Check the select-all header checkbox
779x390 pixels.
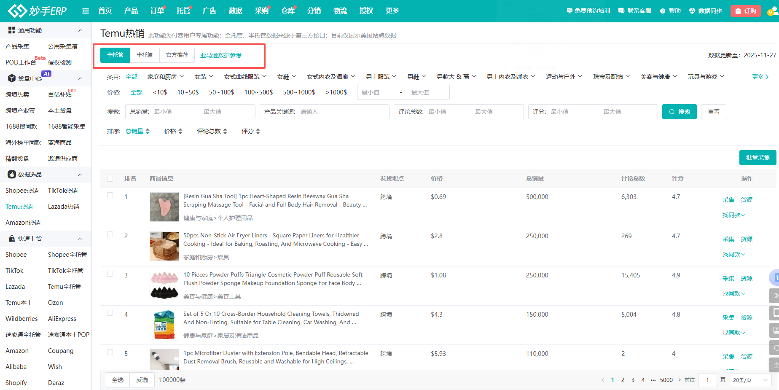[x=110, y=179]
